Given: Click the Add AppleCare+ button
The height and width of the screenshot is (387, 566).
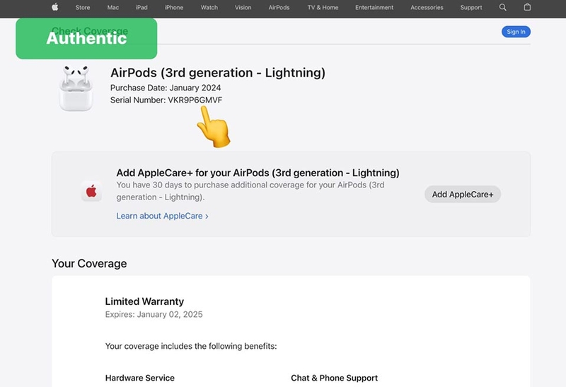Looking at the screenshot, I should click(463, 195).
